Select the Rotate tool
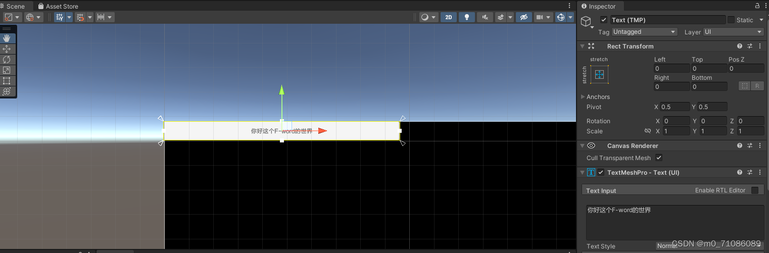The height and width of the screenshot is (253, 769). pos(7,60)
